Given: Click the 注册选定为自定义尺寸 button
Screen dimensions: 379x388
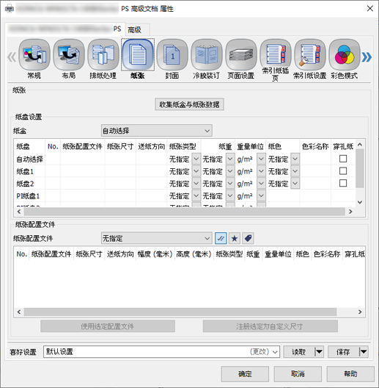Looking at the screenshot, I should [270, 326].
